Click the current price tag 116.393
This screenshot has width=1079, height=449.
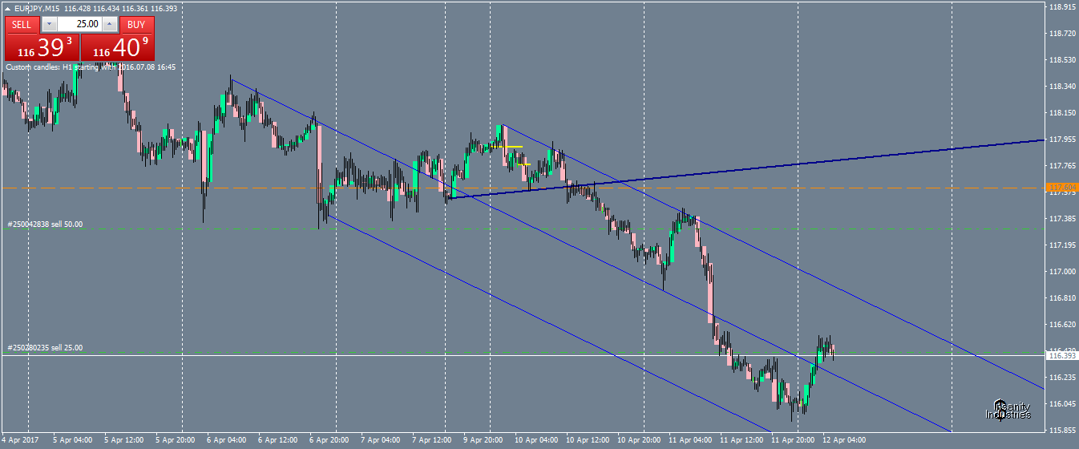[1063, 354]
